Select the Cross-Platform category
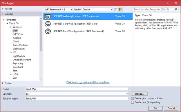The width and height of the screenshot is (181, 112). (x=20, y=45)
